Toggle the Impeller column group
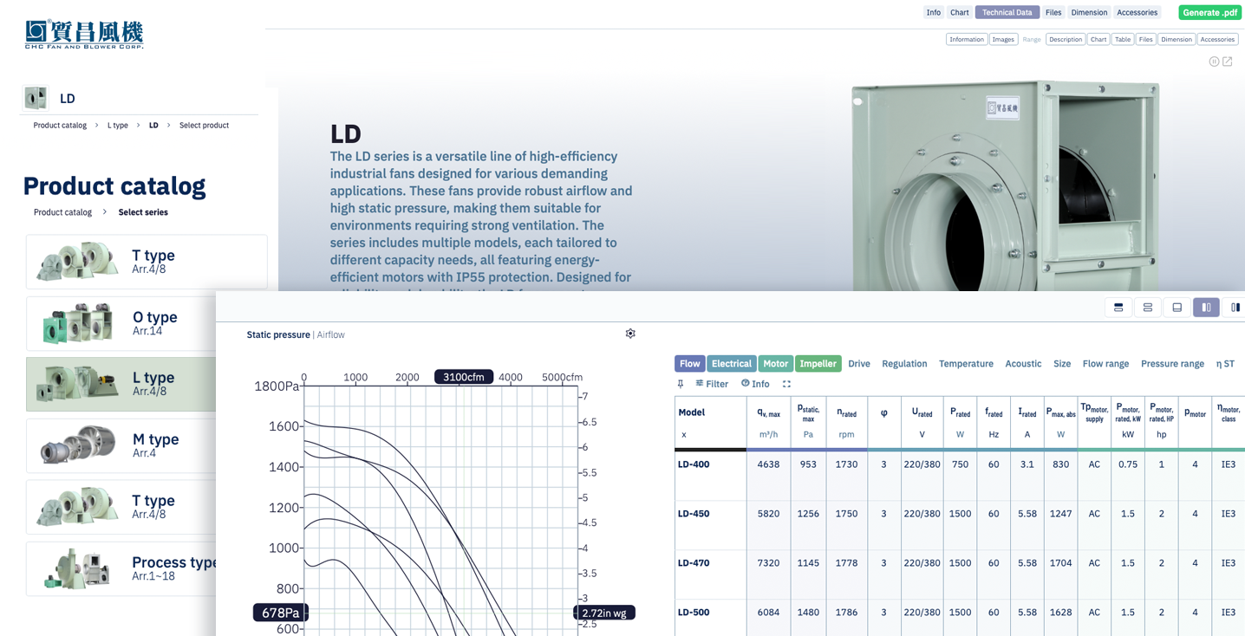The image size is (1245, 636). pos(818,364)
